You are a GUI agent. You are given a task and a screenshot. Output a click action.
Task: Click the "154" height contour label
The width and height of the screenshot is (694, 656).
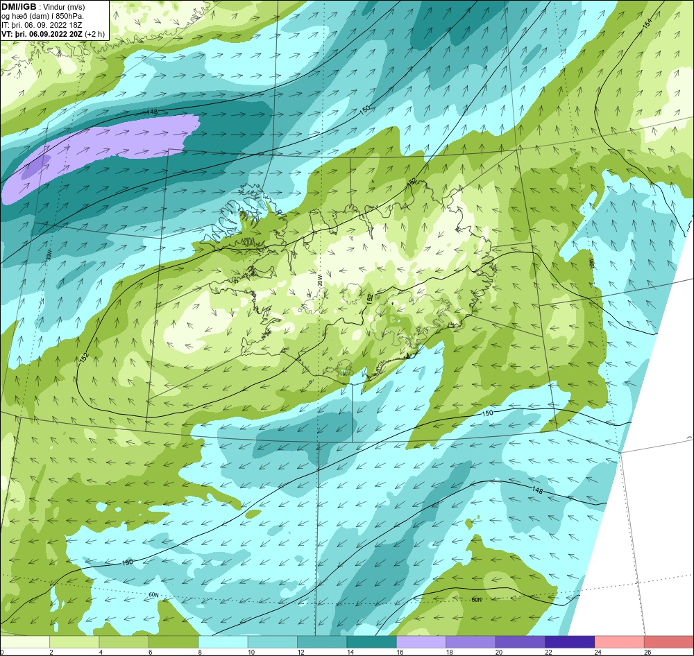tap(647, 24)
